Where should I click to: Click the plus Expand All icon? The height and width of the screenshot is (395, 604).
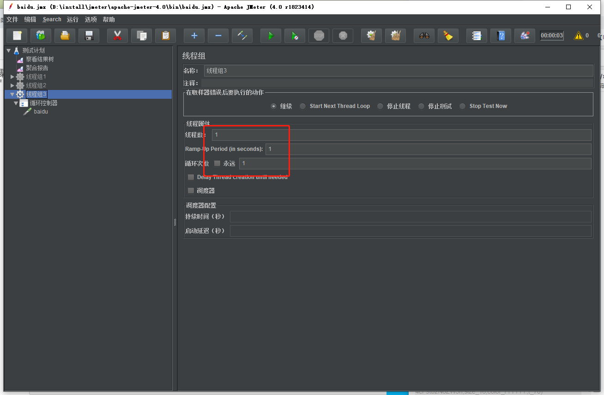(x=194, y=36)
